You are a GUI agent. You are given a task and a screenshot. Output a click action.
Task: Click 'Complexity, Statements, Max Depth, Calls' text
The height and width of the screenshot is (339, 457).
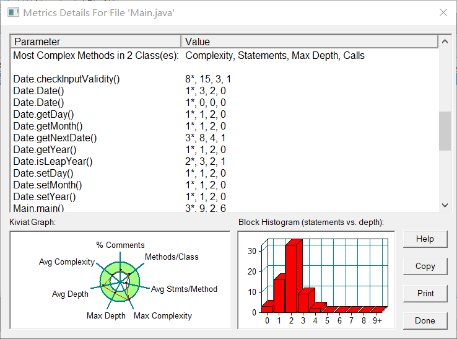275,55
